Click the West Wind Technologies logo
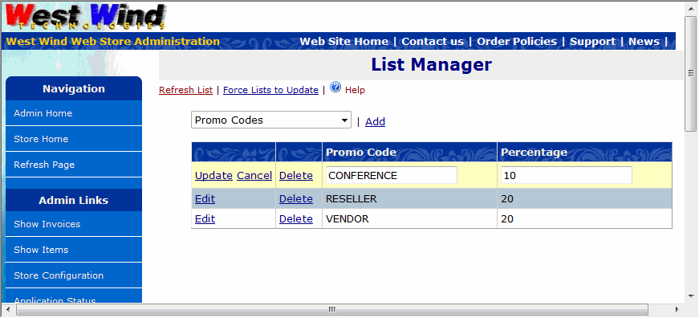The image size is (699, 318). click(86, 17)
